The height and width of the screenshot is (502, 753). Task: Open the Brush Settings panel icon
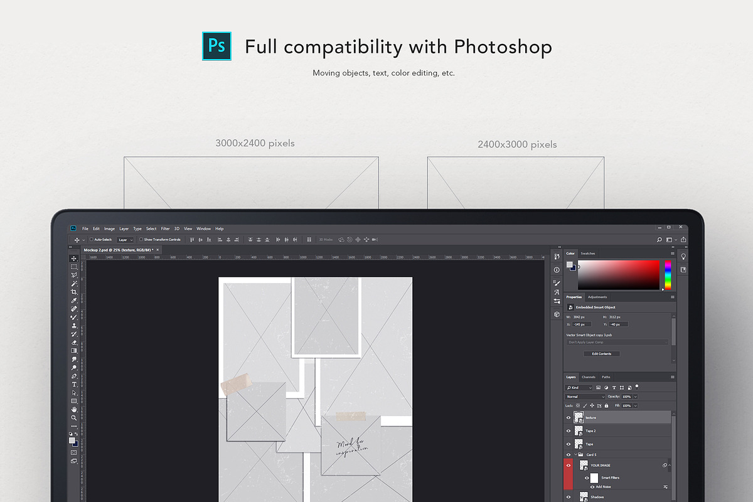[x=557, y=283]
